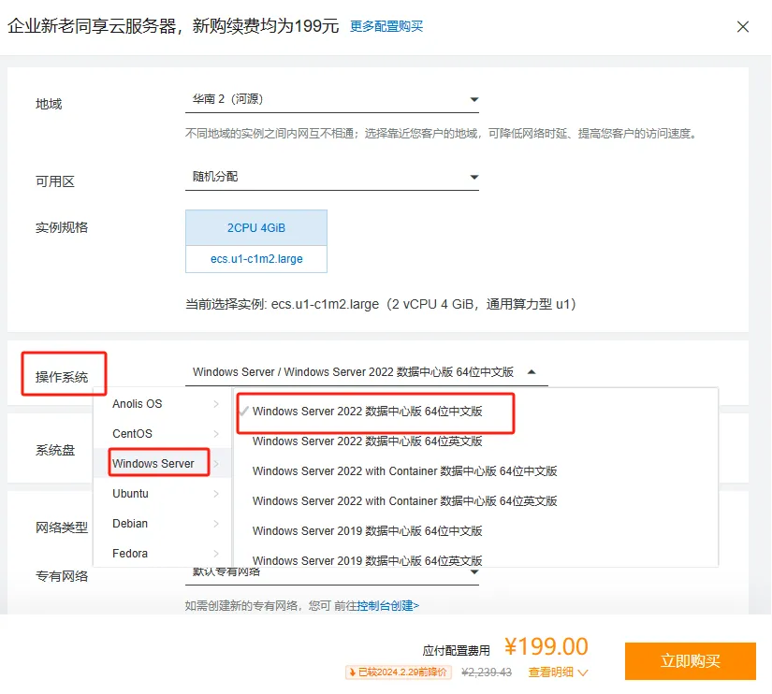Expand the CentOS submenu chevron
This screenshot has height=694, width=772.
click(x=216, y=434)
